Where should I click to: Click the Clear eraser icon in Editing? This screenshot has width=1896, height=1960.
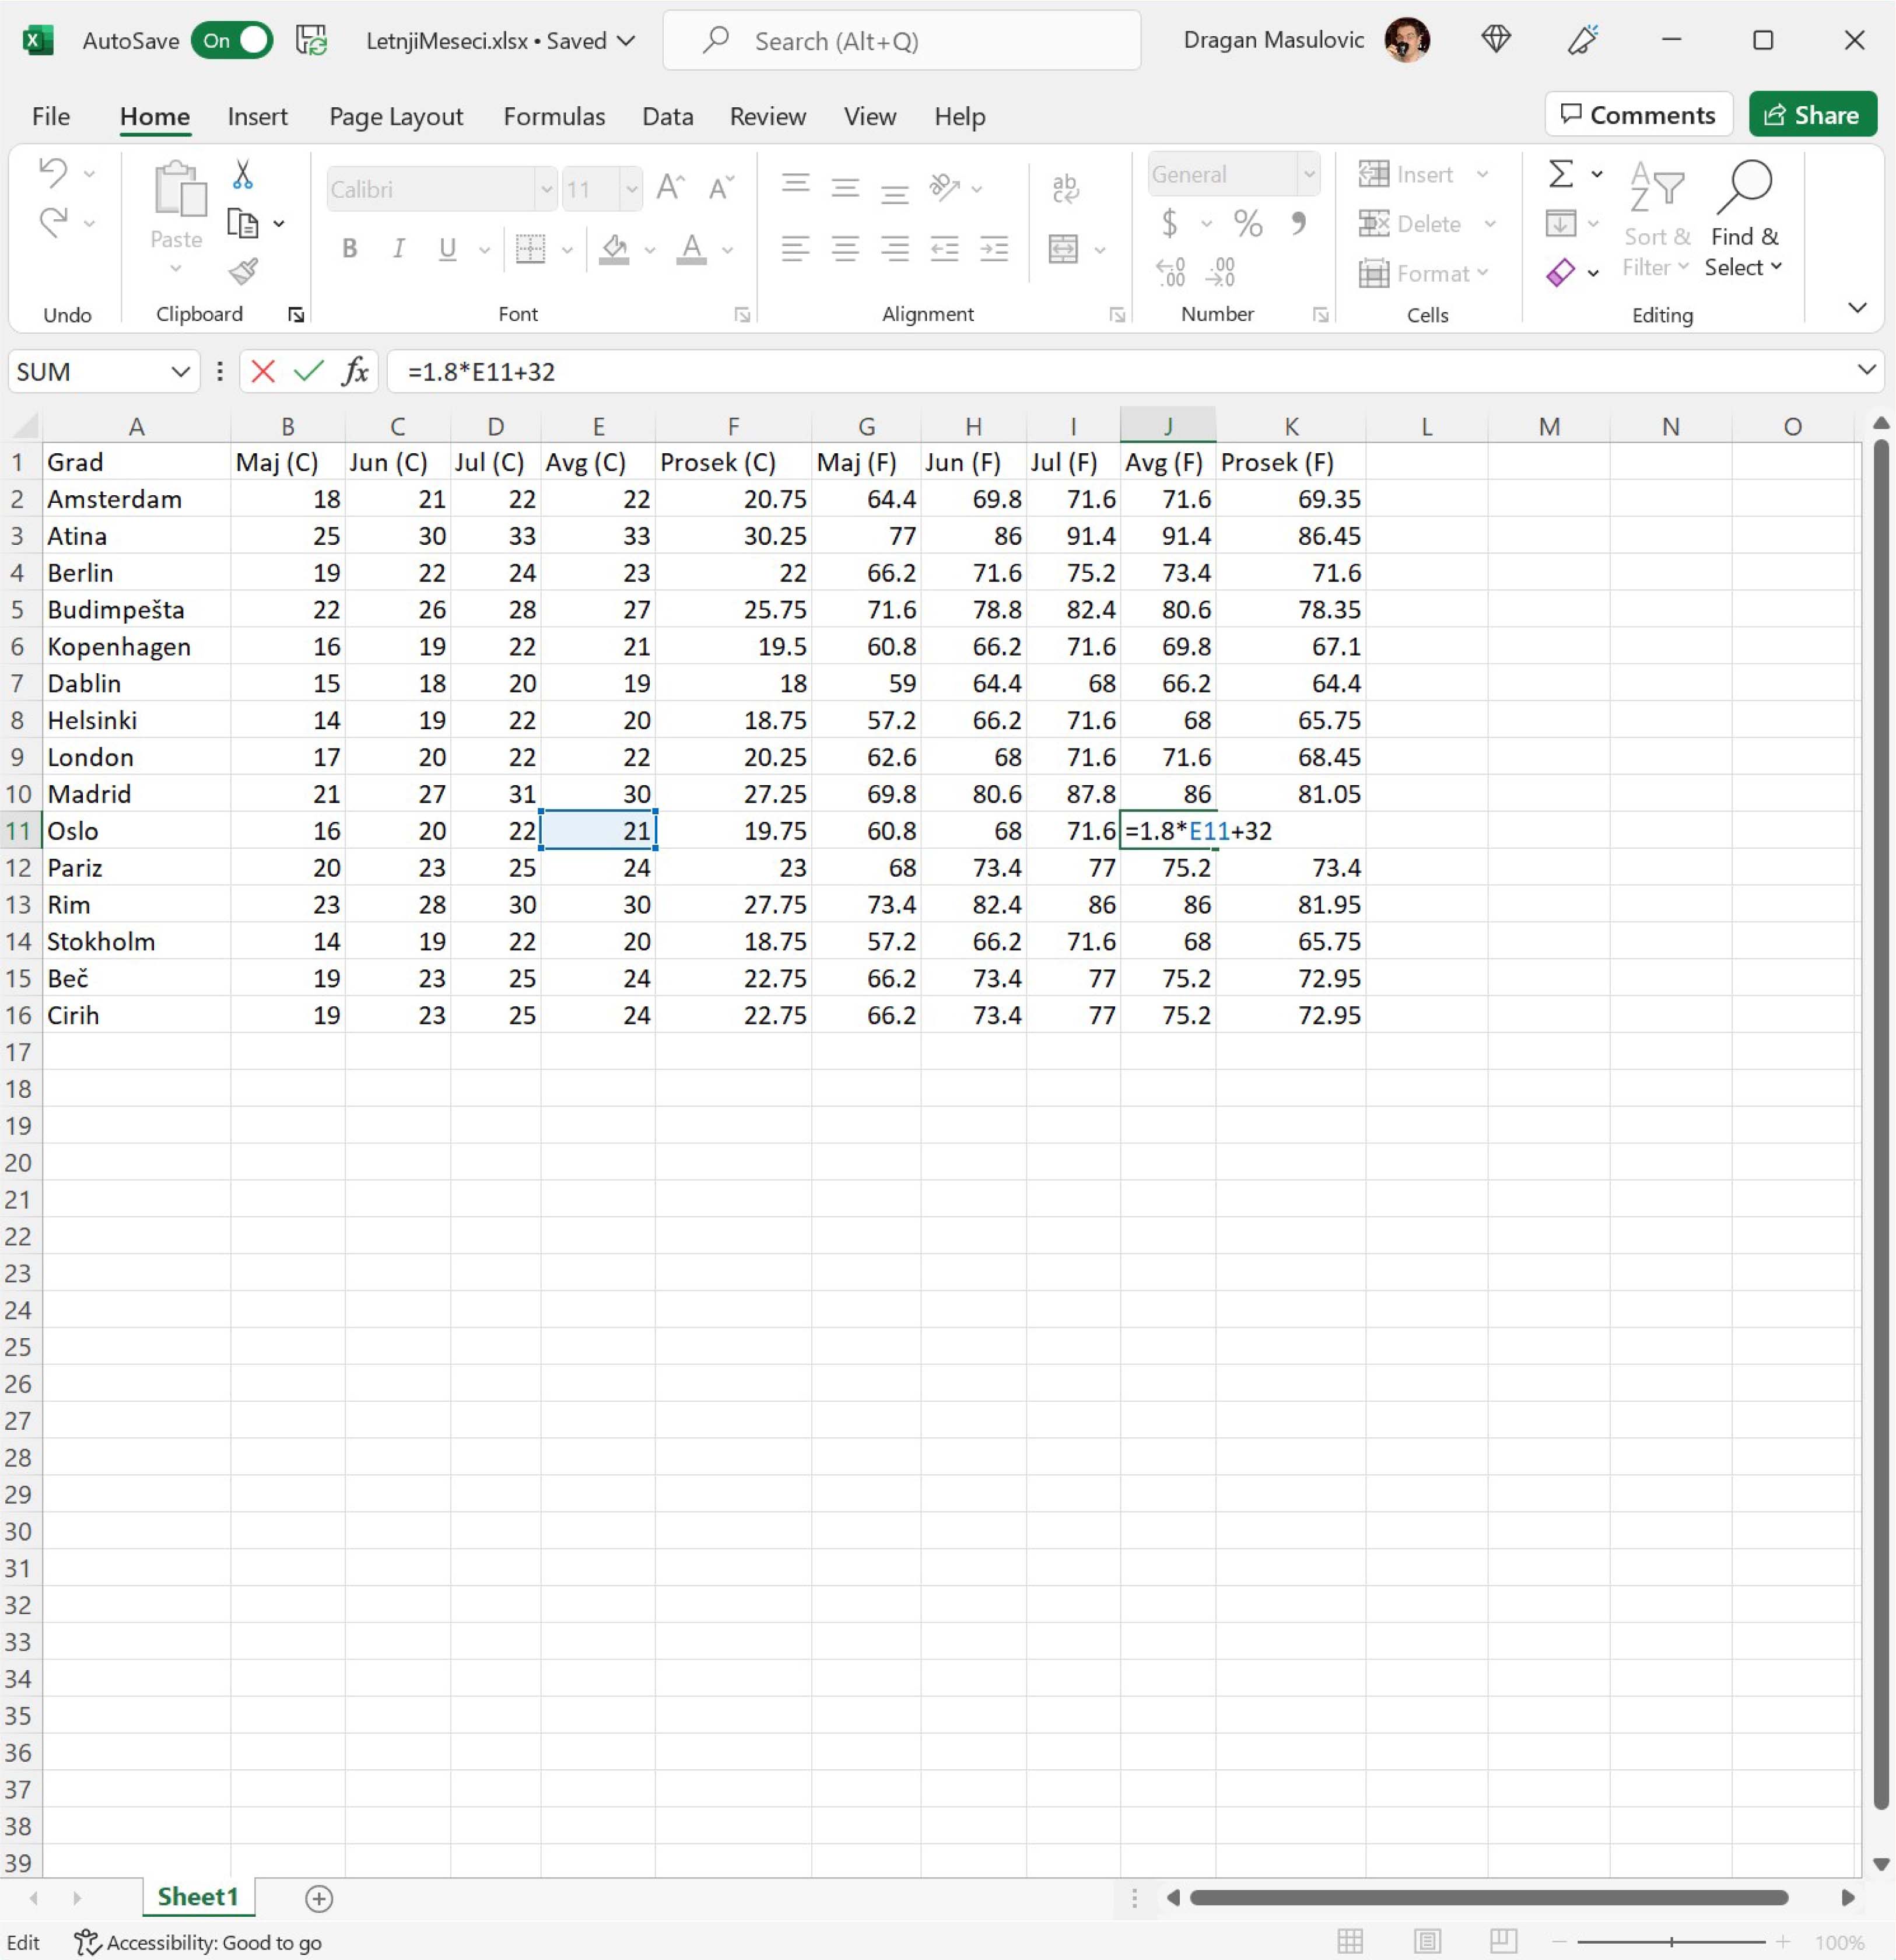pos(1560,272)
